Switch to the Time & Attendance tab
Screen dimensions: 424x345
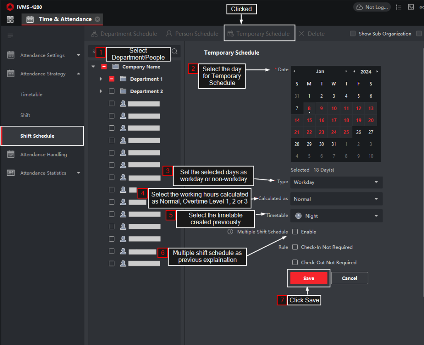[62, 19]
